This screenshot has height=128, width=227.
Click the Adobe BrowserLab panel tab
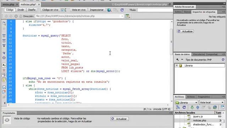tap(184, 7)
